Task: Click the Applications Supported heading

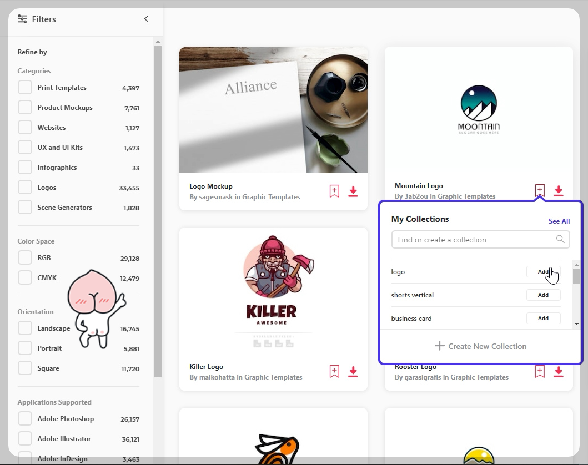Action: 54,402
